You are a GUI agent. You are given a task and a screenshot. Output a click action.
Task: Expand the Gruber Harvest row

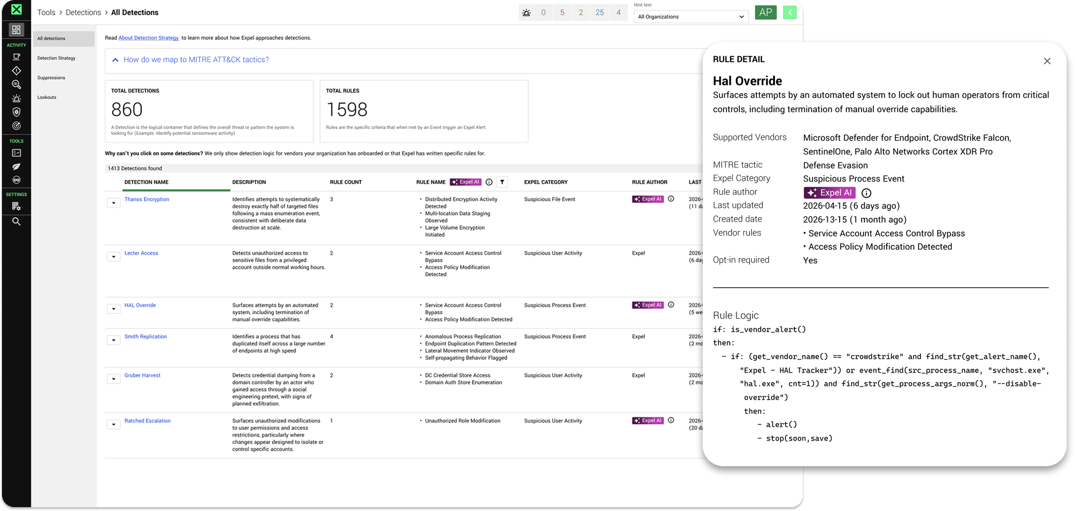coord(114,379)
